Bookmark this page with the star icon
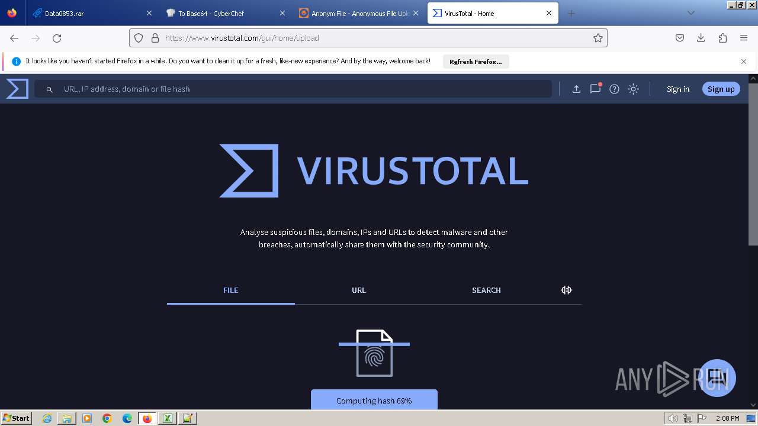Viewport: 758px width, 426px height. tap(598, 38)
